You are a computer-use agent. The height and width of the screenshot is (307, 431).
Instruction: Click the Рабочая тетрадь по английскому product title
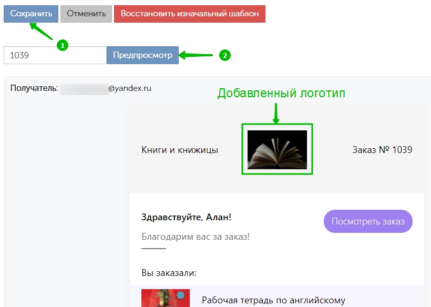(273, 300)
